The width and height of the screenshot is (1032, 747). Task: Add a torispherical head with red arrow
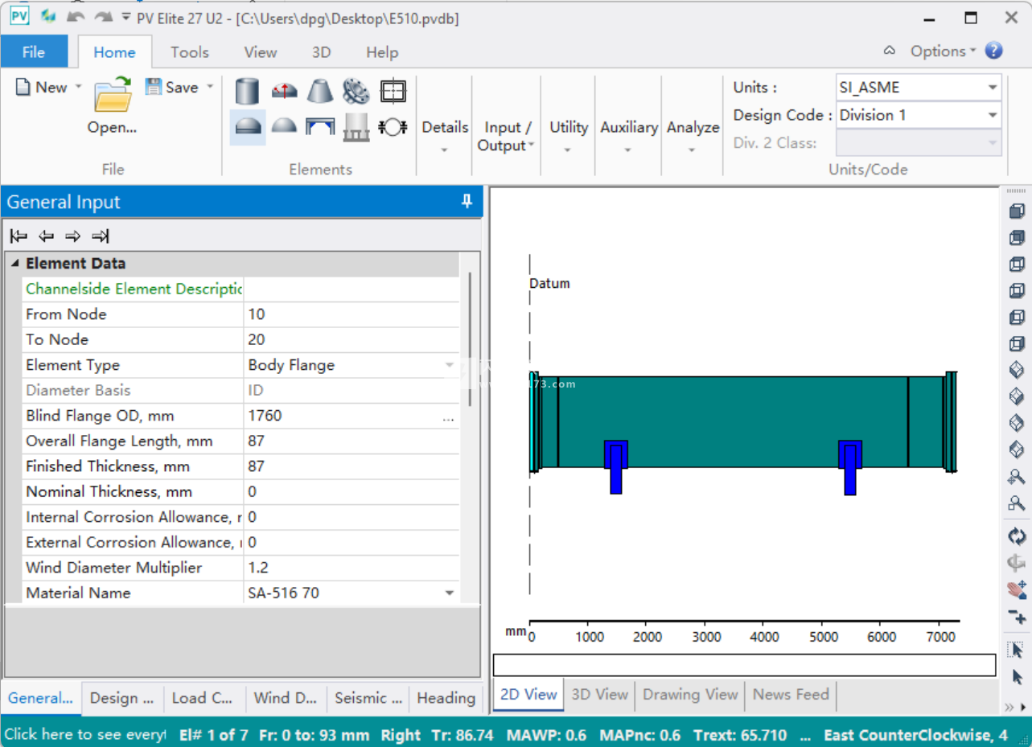(284, 91)
